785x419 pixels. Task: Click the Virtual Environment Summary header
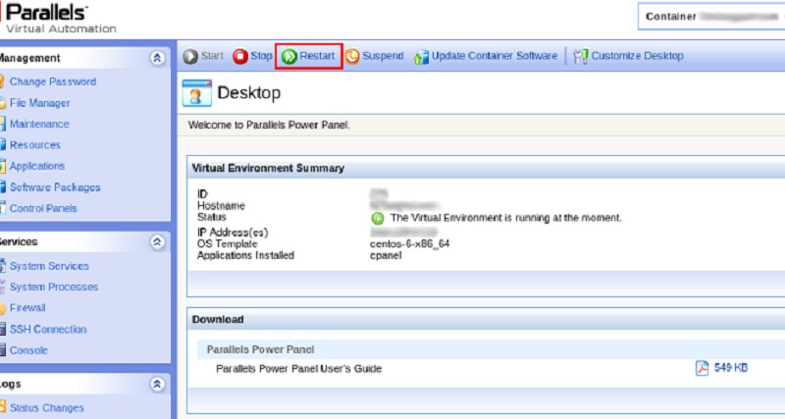coord(268,168)
